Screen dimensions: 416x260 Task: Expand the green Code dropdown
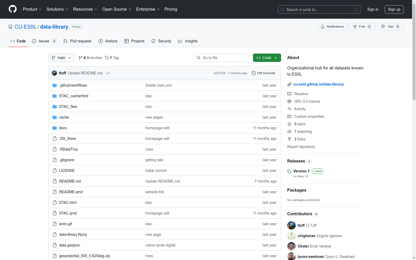click(x=267, y=58)
